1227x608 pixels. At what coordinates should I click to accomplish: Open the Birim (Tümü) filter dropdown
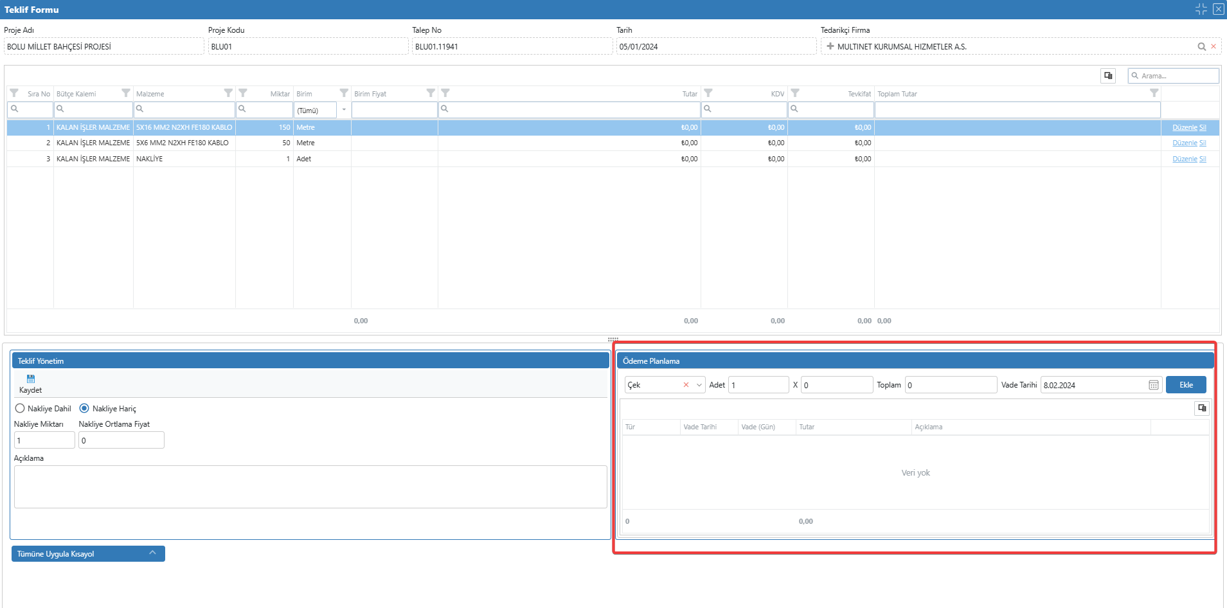(344, 110)
